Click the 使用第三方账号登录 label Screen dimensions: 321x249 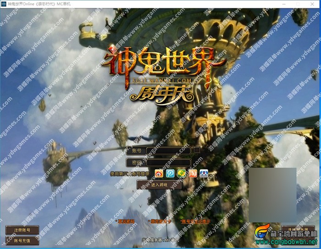pos(130,174)
